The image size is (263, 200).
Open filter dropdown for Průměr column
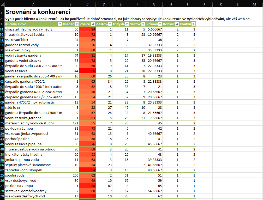160,24
